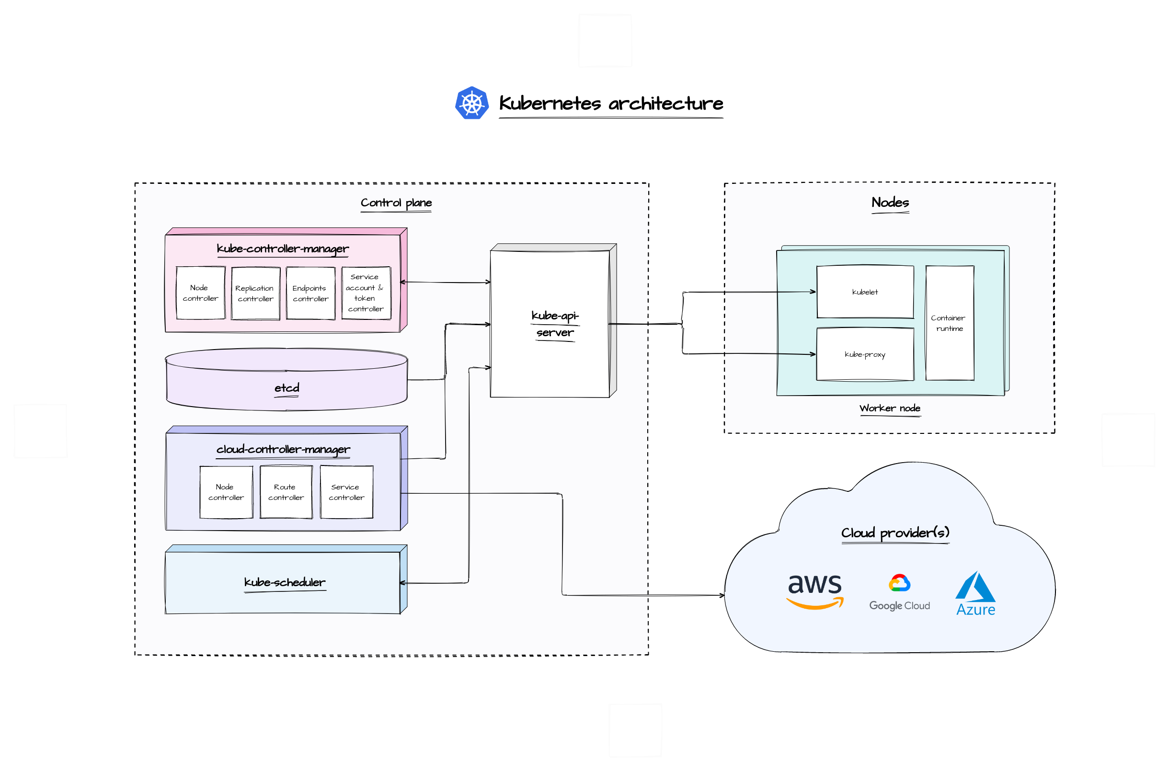Click the Kubernetes helm logo icon
The height and width of the screenshot is (771, 1169).
pyautogui.click(x=471, y=103)
